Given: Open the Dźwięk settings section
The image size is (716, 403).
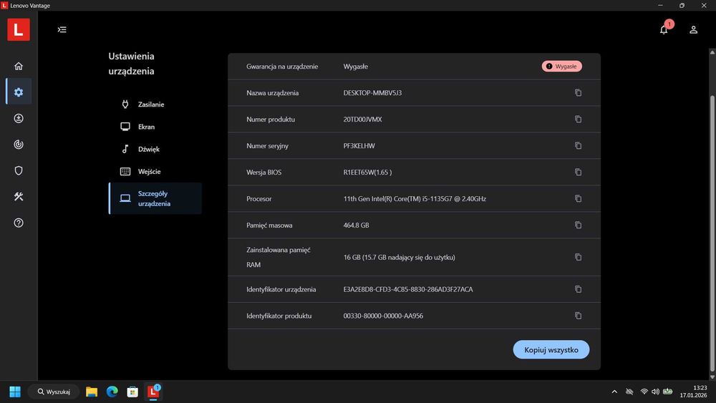Looking at the screenshot, I should tap(155, 149).
